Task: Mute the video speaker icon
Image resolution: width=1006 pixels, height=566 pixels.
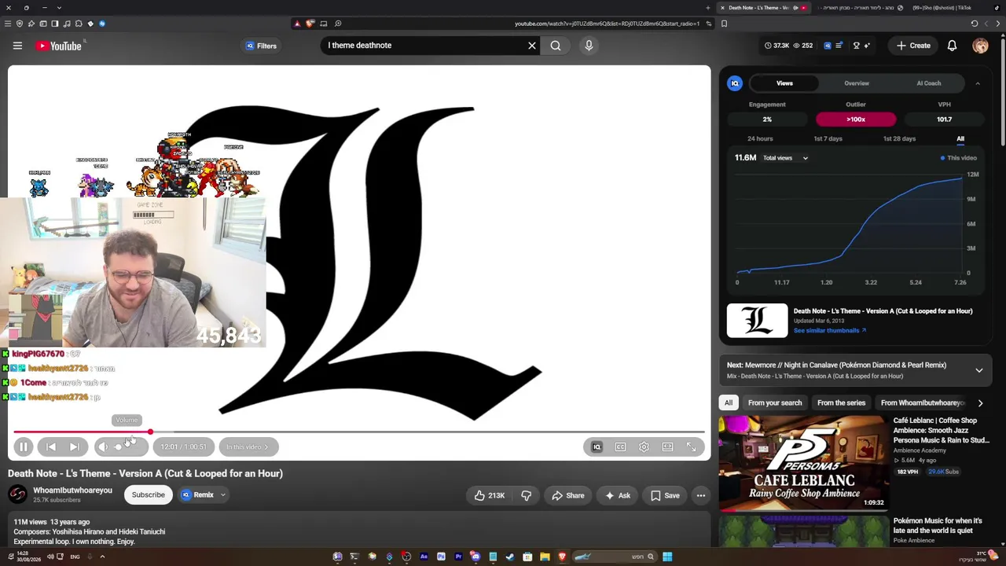Action: click(x=103, y=447)
